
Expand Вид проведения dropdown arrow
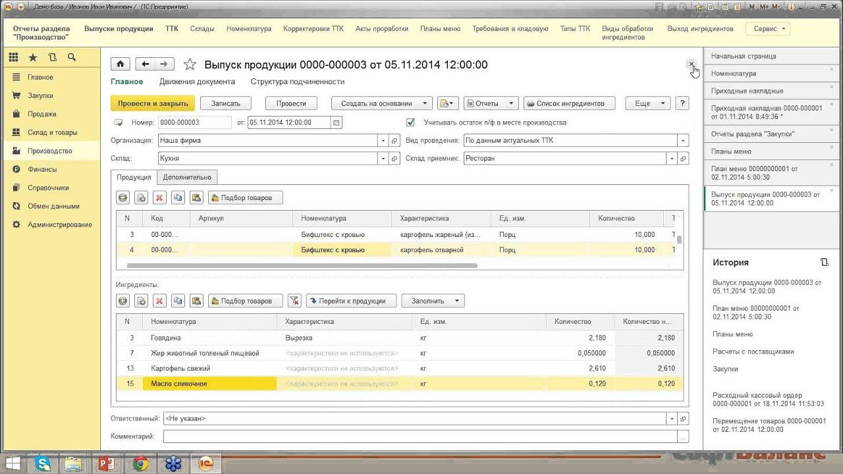[x=684, y=141]
